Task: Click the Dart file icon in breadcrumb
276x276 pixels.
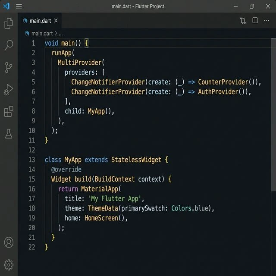Action: coord(27,34)
